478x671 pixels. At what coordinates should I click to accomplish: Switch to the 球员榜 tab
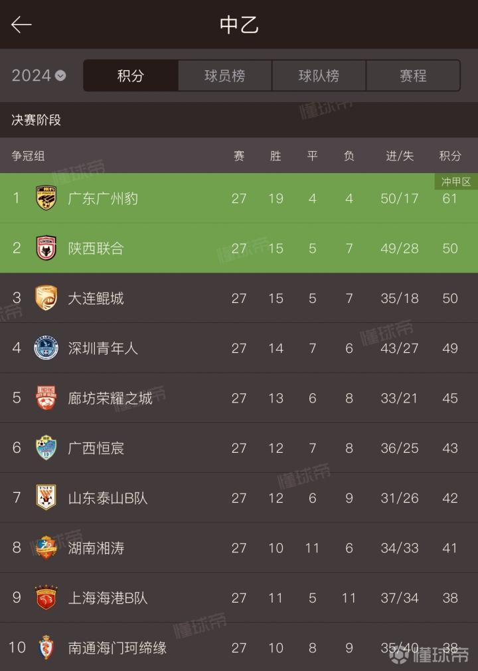[224, 76]
